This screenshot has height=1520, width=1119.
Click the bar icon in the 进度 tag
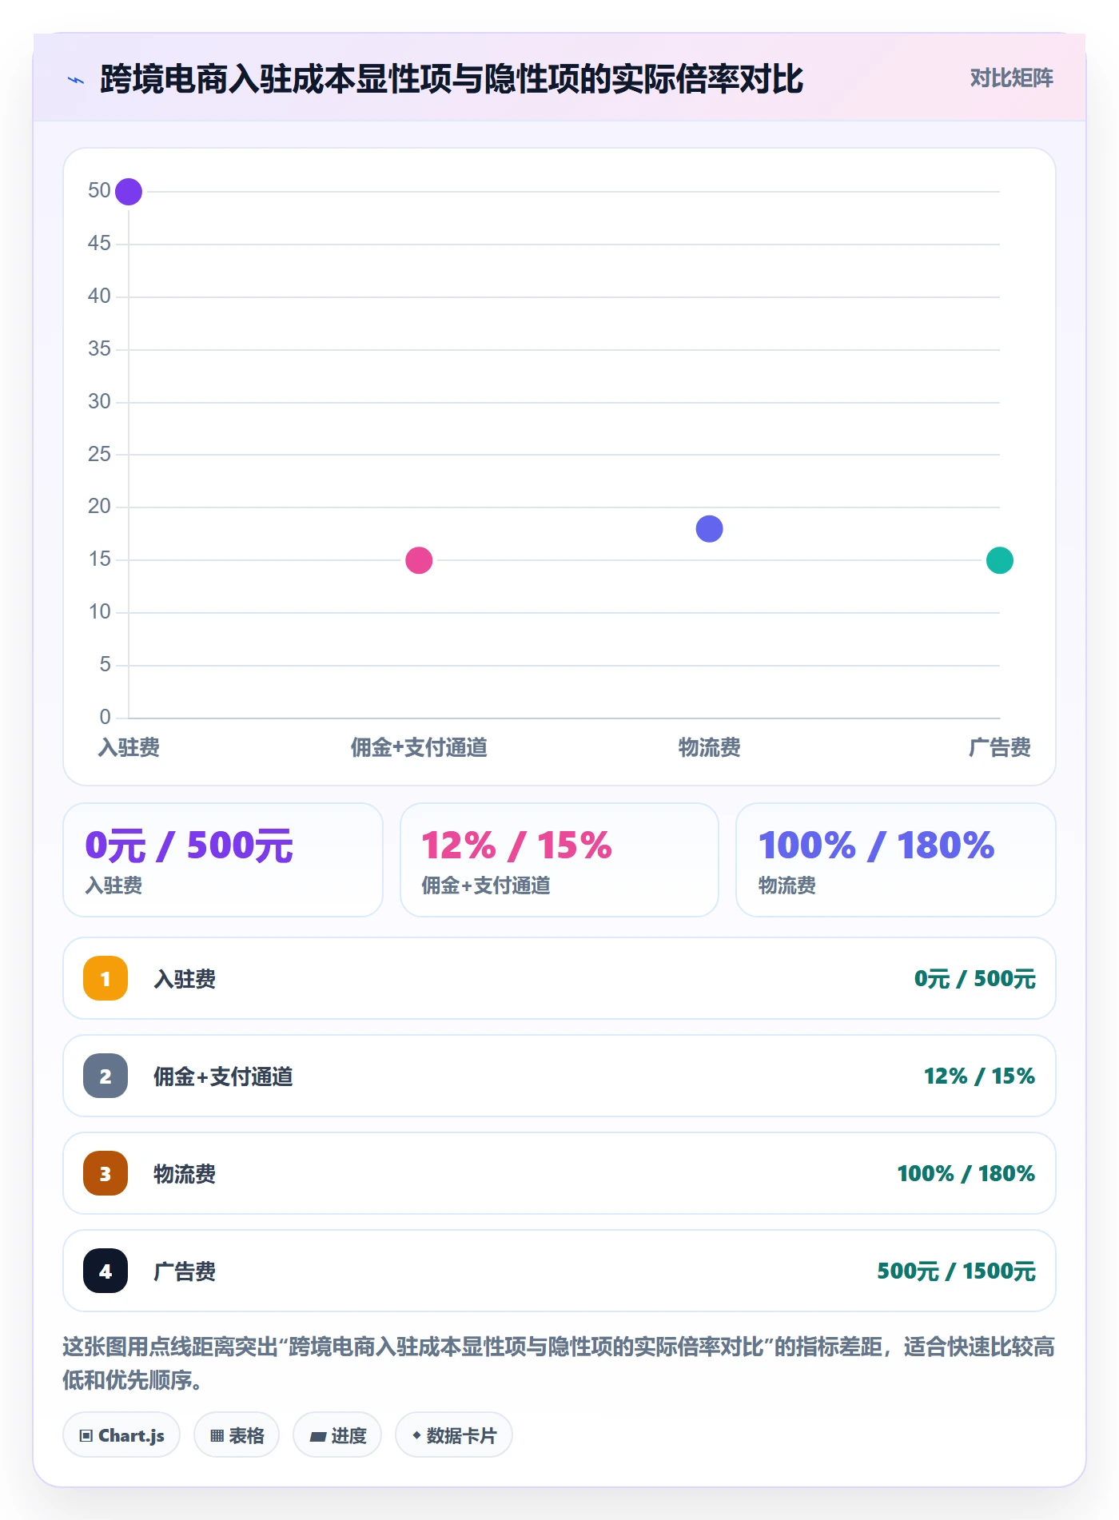pos(317,1436)
